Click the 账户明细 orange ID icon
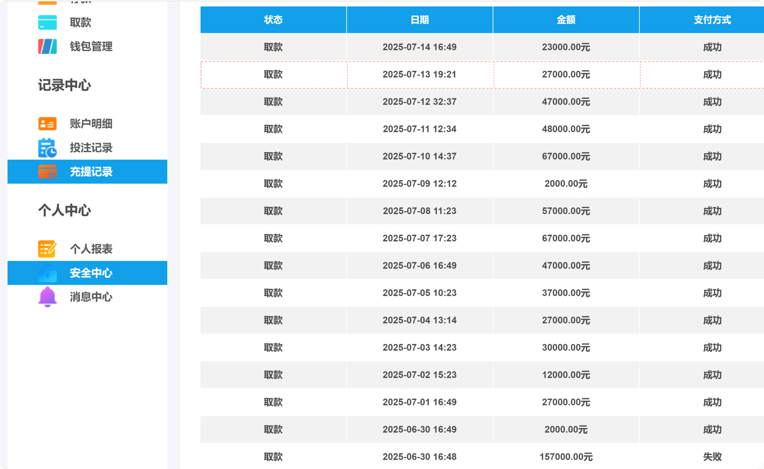This screenshot has height=469, width=764. [47, 124]
